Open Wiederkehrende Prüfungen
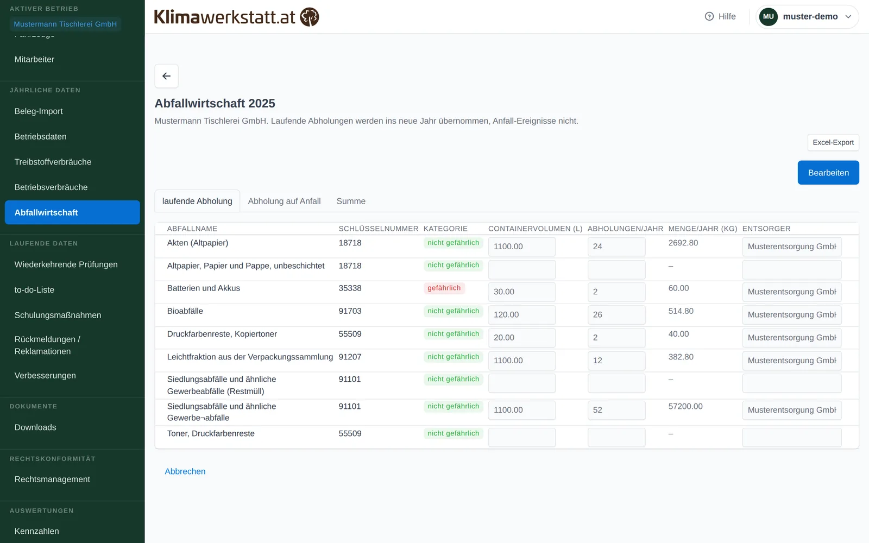This screenshot has width=869, height=543. click(66, 264)
